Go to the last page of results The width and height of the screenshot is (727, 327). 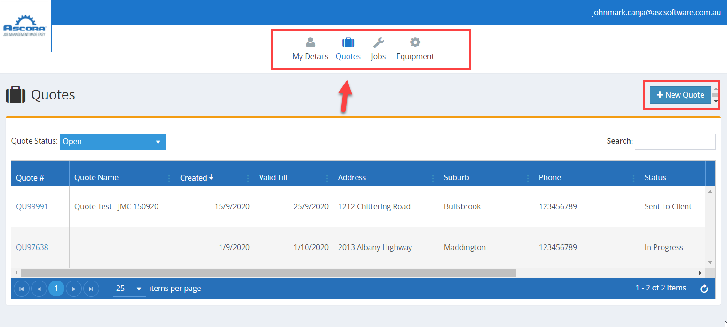click(91, 289)
